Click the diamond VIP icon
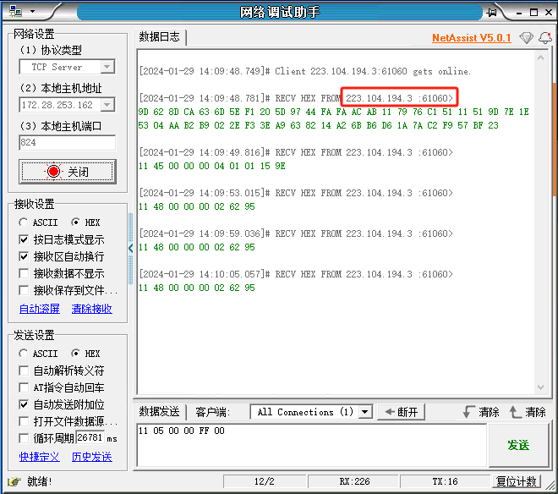This screenshot has height=494, width=558. pos(526,37)
